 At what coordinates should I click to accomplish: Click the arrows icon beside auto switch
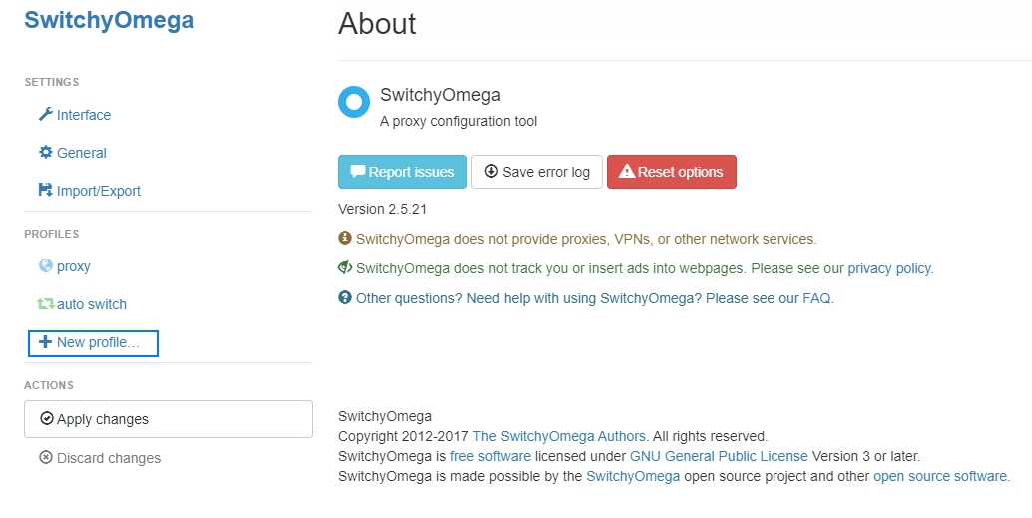click(45, 304)
